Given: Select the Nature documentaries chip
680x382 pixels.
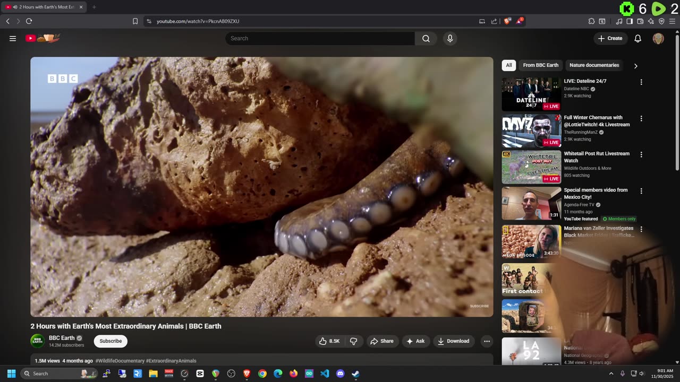Looking at the screenshot, I should [594, 65].
